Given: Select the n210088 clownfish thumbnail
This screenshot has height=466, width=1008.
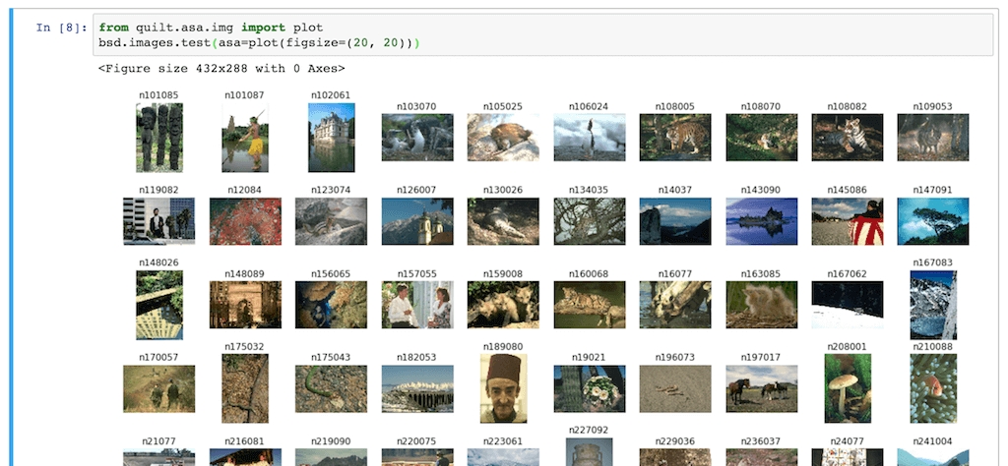Looking at the screenshot, I should pos(932,388).
